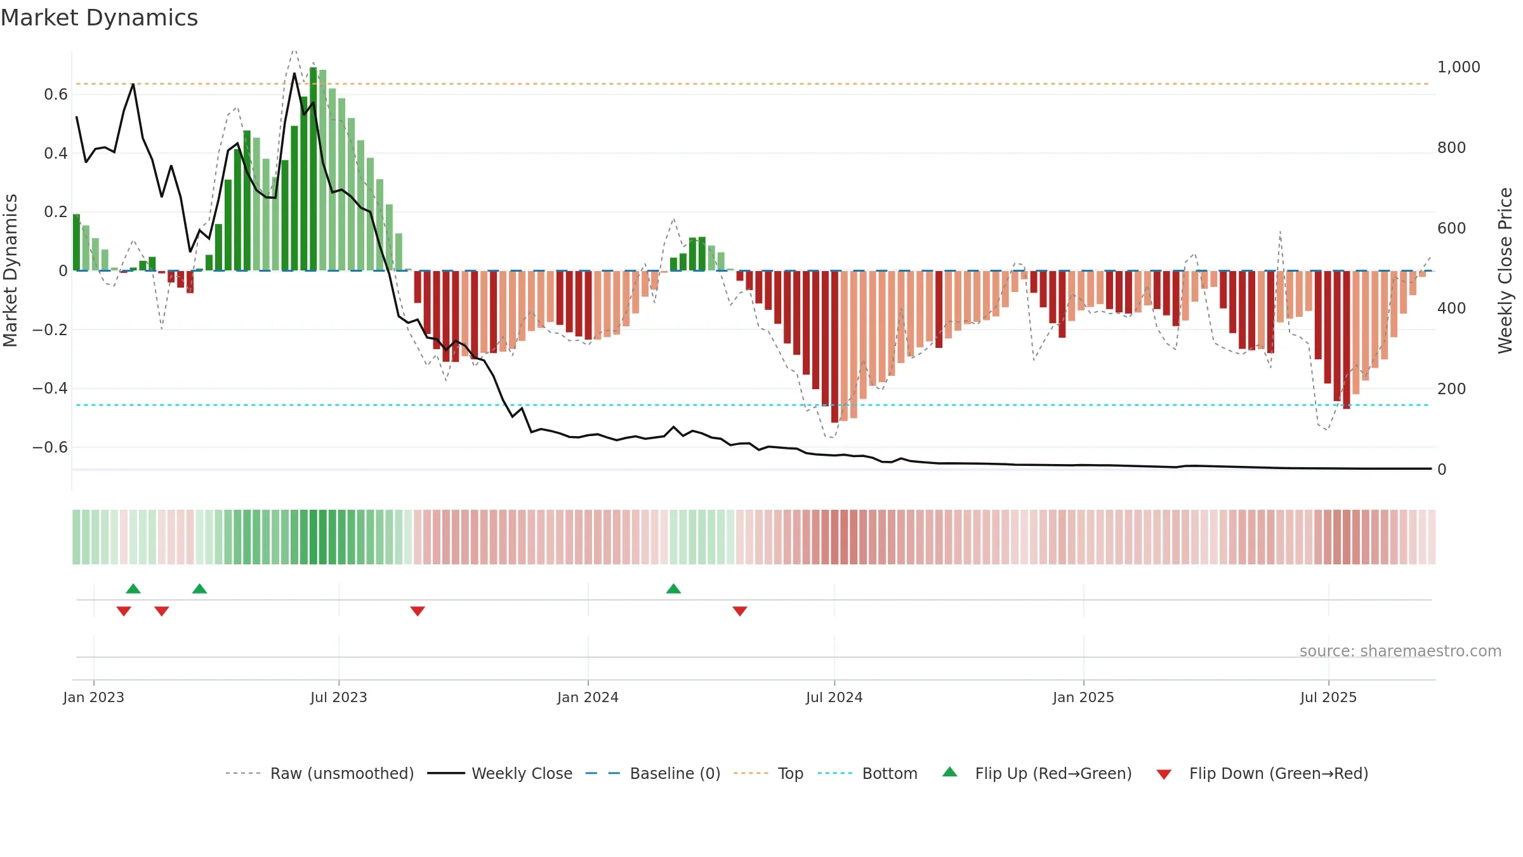Toggle the Weekly Close legend entry

pos(499,773)
